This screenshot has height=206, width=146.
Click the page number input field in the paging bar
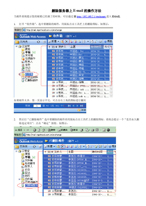[37, 106]
